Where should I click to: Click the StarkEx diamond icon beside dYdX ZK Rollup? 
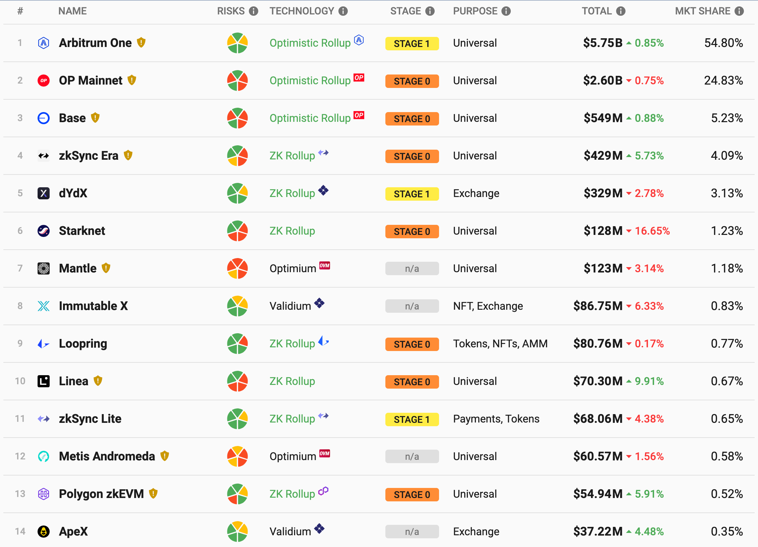[x=323, y=190]
